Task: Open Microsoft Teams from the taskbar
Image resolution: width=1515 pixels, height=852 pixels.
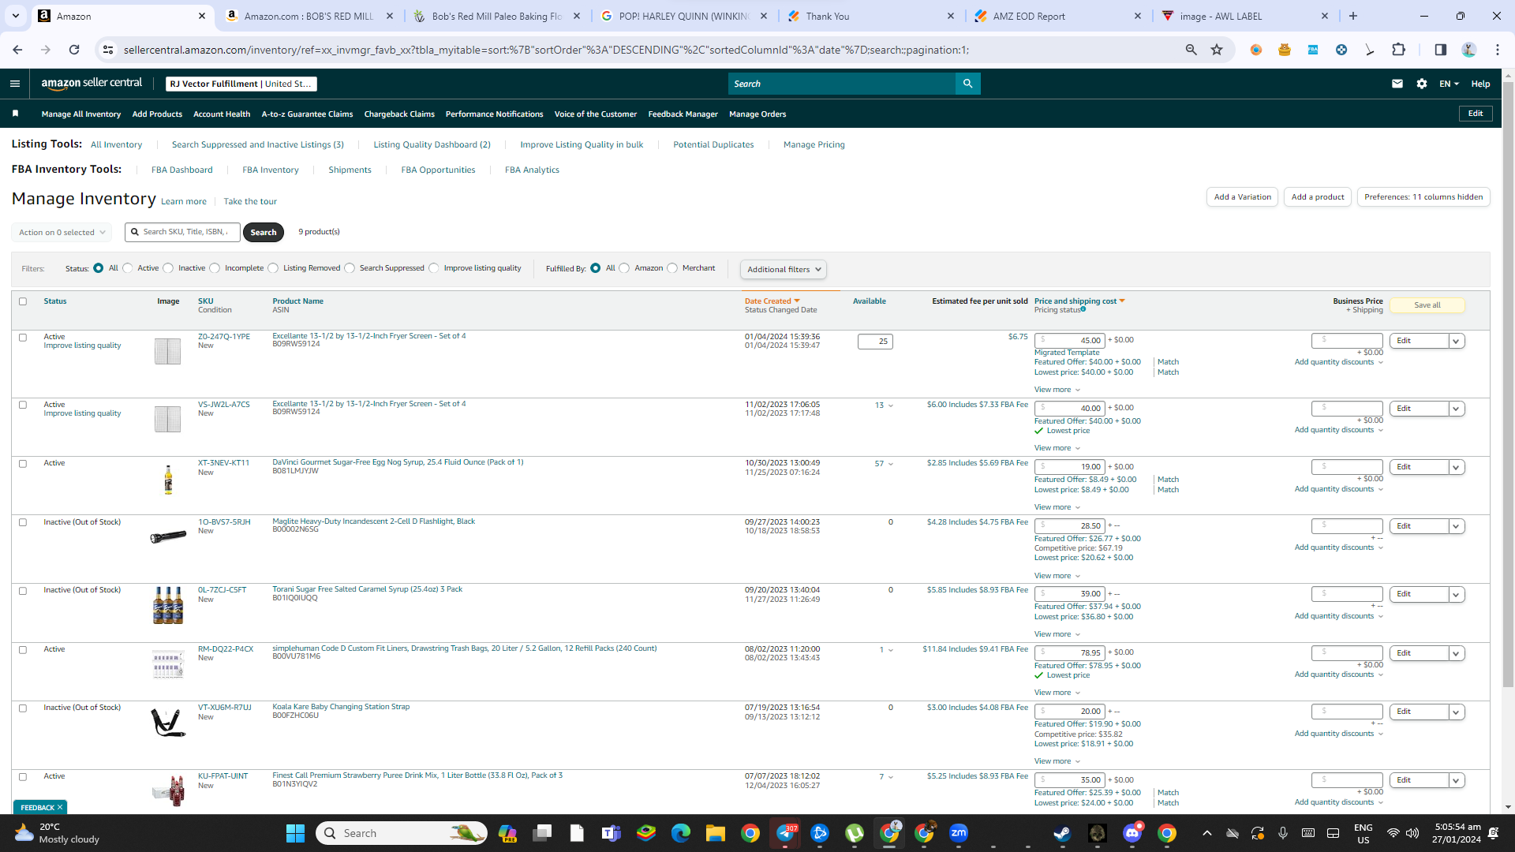Action: coord(611,833)
